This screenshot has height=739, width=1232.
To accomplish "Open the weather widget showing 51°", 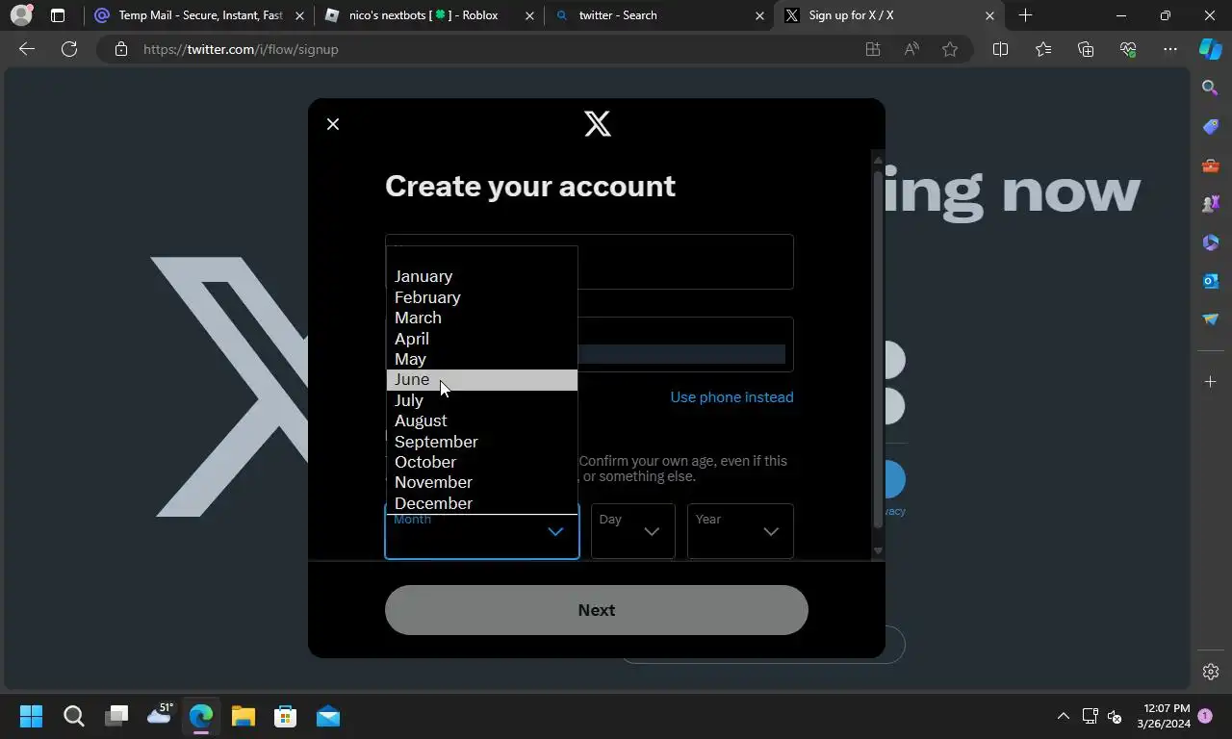I will (160, 714).
